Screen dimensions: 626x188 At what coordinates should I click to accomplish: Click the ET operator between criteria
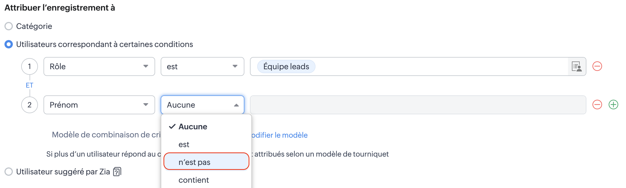point(30,85)
